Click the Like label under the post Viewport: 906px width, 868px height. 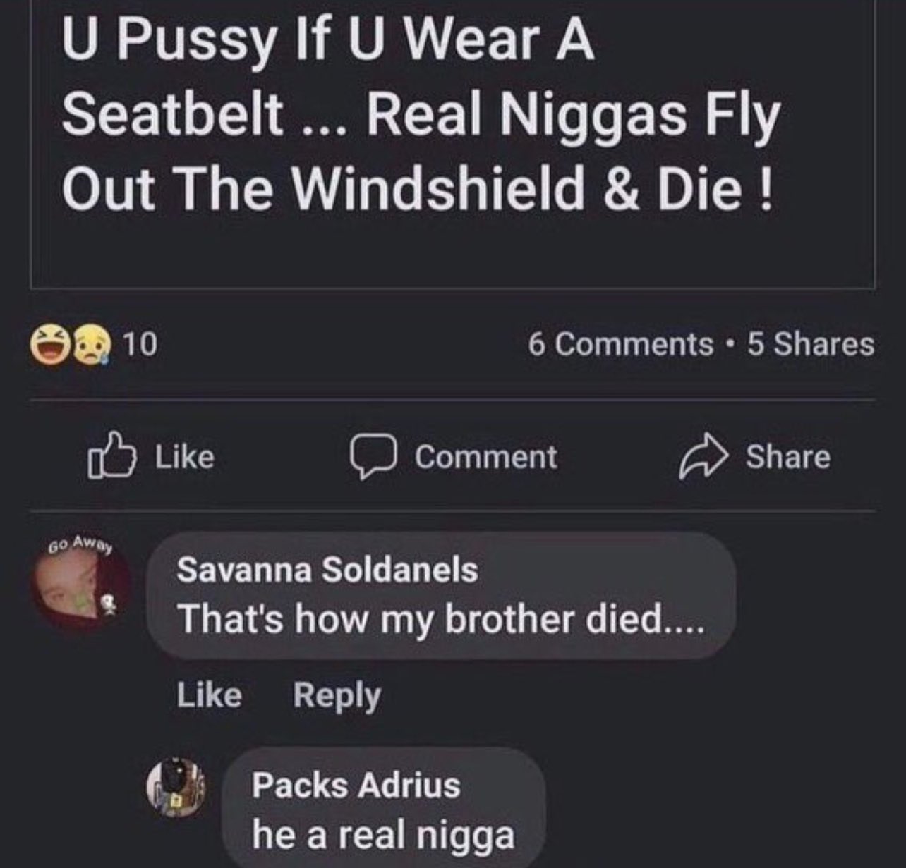(x=185, y=457)
